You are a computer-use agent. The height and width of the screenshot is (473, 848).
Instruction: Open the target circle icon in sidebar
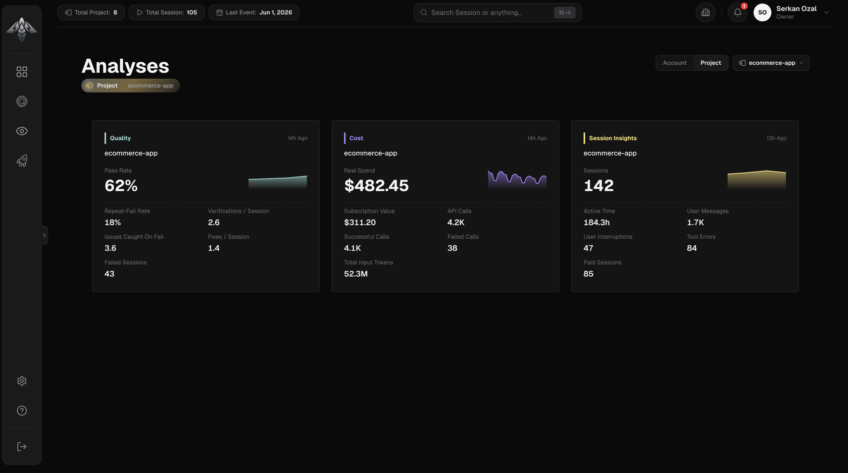(22, 101)
